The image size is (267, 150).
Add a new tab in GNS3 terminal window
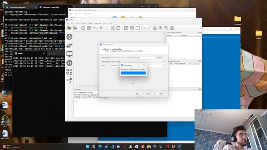coord(50,53)
